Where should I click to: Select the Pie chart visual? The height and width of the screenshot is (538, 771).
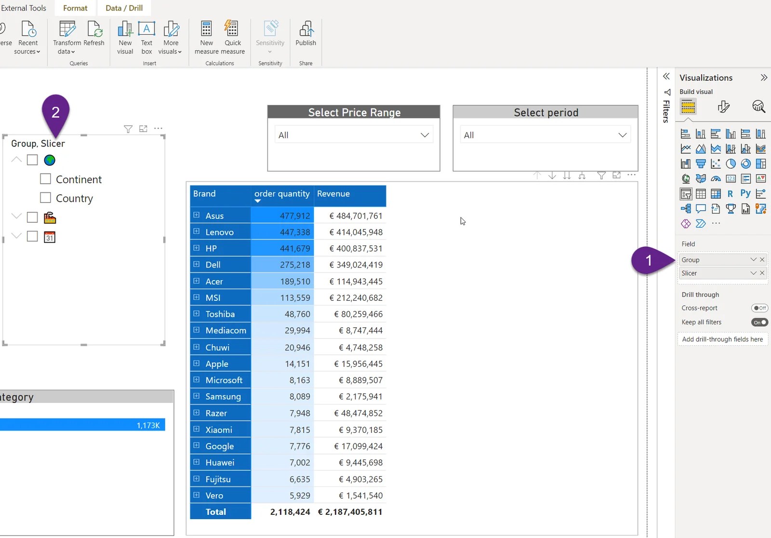[x=731, y=164]
